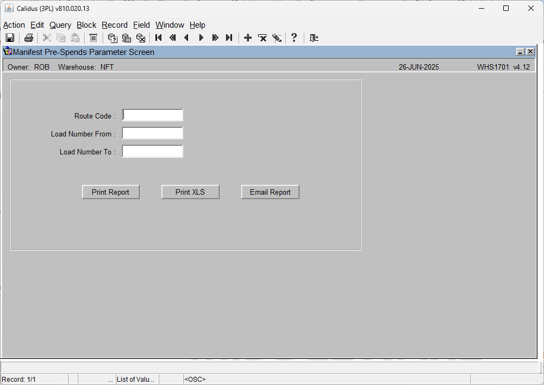Open the Record menu
The image size is (544, 385).
pos(115,25)
